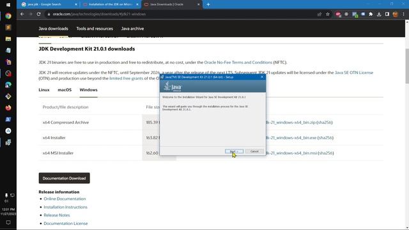Click the x64 Compressed Archive row text
This screenshot has width=409, height=230.
[x=66, y=122]
